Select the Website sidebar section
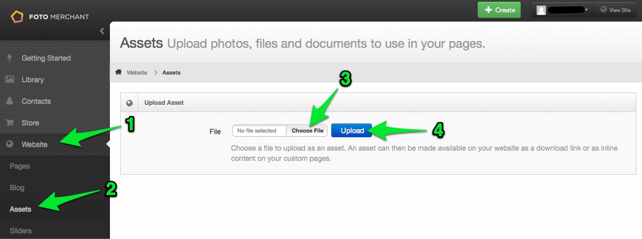Image resolution: width=642 pixels, height=239 pixels. pos(55,144)
